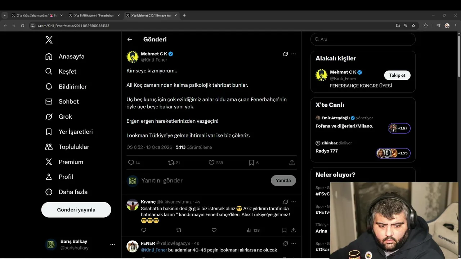Open Anasayfa home page
Screen dimensions: 461x259
tap(65, 56)
